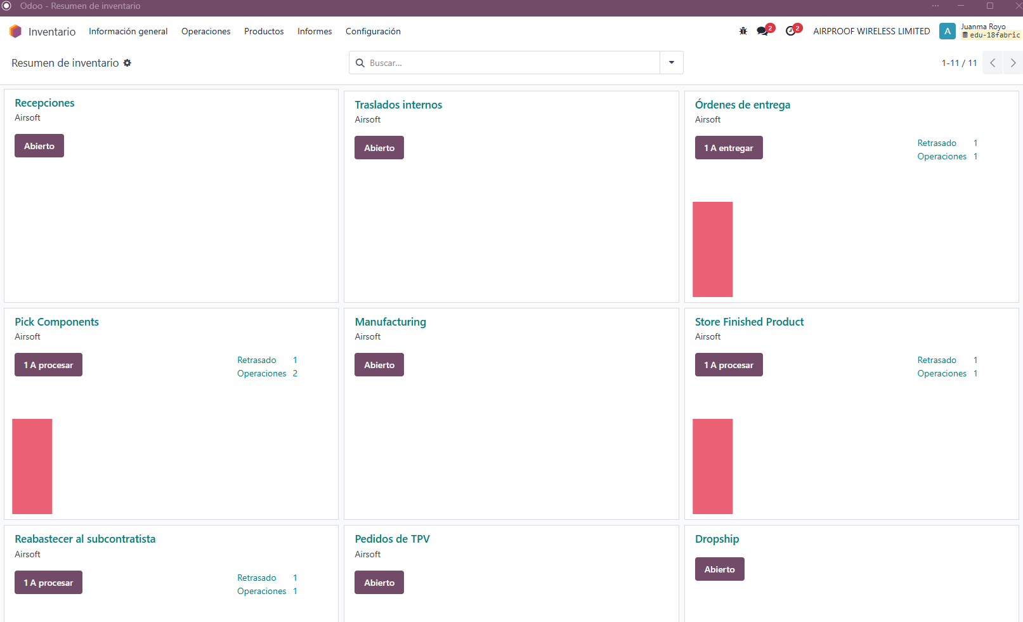Open the Productos menu
Screen dimensions: 1023x622
pyautogui.click(x=264, y=31)
